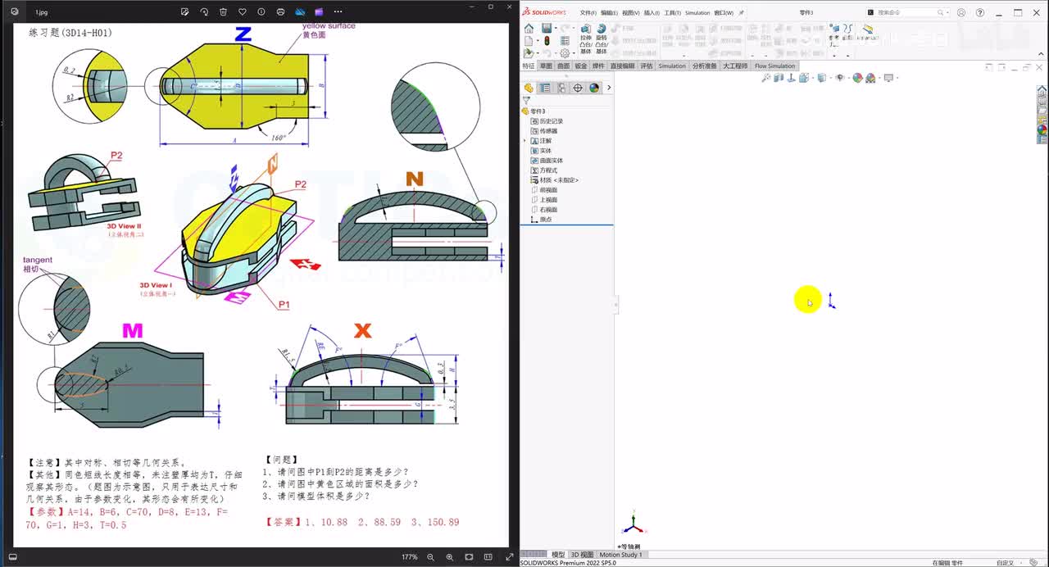Expand more manager tabs with chevron arrow

click(x=609, y=88)
